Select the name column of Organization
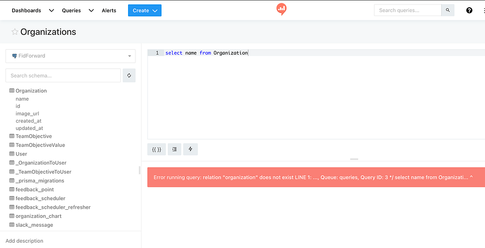Viewport: 485px width, 248px height. [x=22, y=99]
